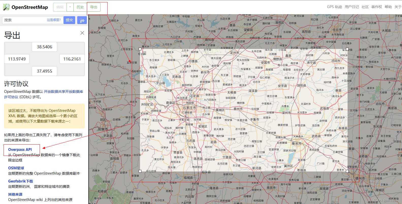Viewport: 402px width, 204px height.
Task: Click the 平山县 label on the map
Action: (160, 83)
